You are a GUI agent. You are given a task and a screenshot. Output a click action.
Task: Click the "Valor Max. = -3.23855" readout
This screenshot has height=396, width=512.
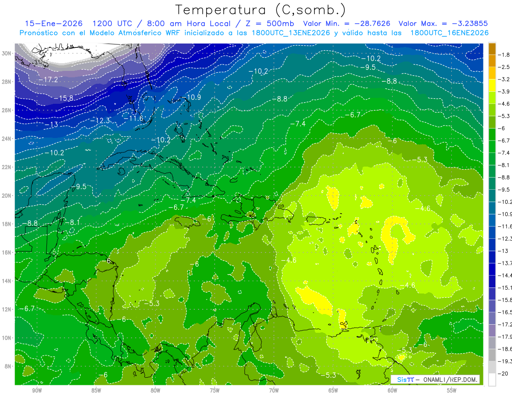point(443,23)
